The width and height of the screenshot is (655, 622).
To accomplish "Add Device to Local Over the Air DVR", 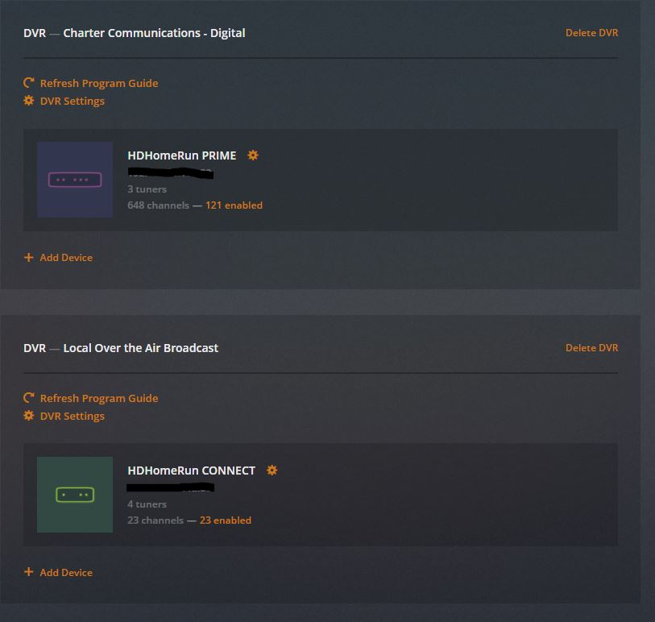I will point(66,572).
